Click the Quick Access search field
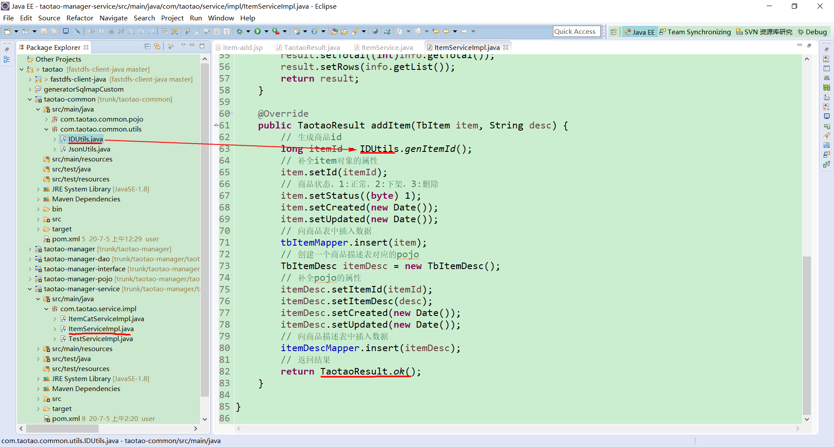 [x=576, y=31]
